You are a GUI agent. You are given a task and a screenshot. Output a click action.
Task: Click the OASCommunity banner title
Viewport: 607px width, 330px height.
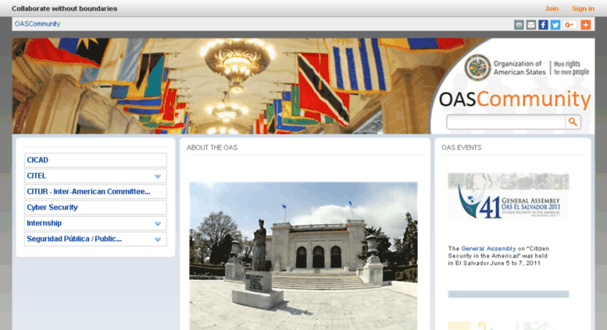pos(515,99)
